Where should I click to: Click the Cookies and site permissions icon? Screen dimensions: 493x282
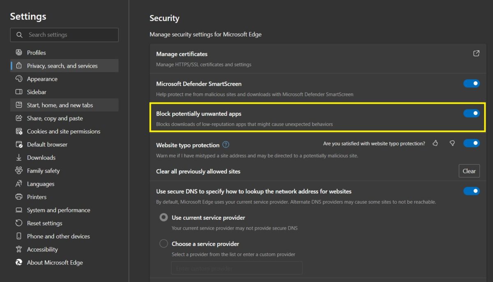[19, 131]
